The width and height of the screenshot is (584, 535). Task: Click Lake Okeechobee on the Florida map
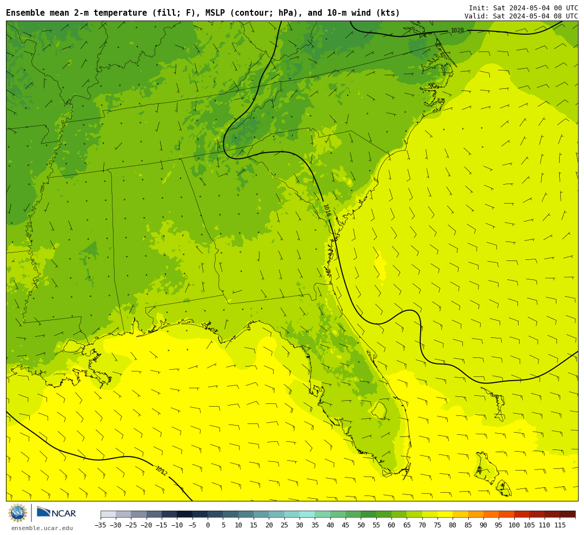380,410
